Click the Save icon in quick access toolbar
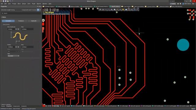196x110 pixels. click(x=3, y=1)
